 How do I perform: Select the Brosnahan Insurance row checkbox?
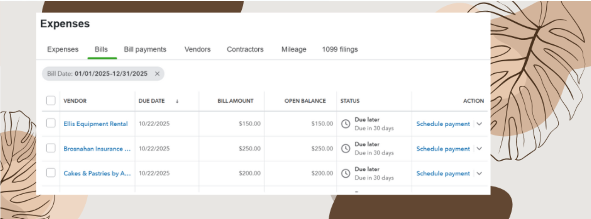[51, 148]
